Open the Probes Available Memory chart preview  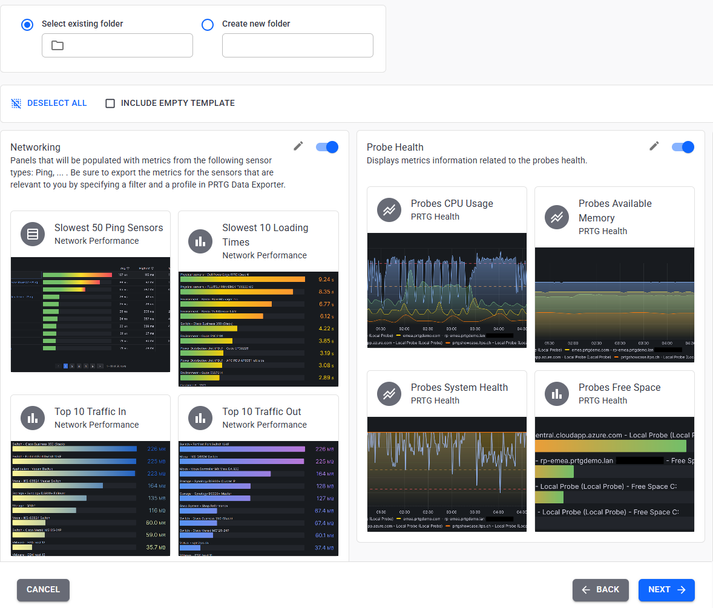point(615,305)
